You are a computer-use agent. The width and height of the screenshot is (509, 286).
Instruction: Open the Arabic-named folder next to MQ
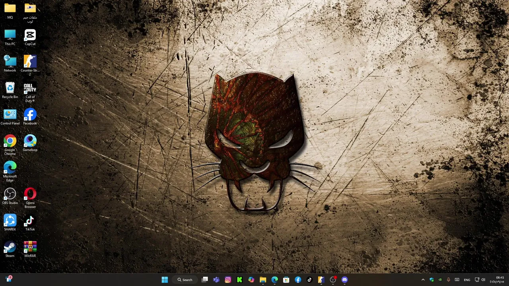coord(30,13)
